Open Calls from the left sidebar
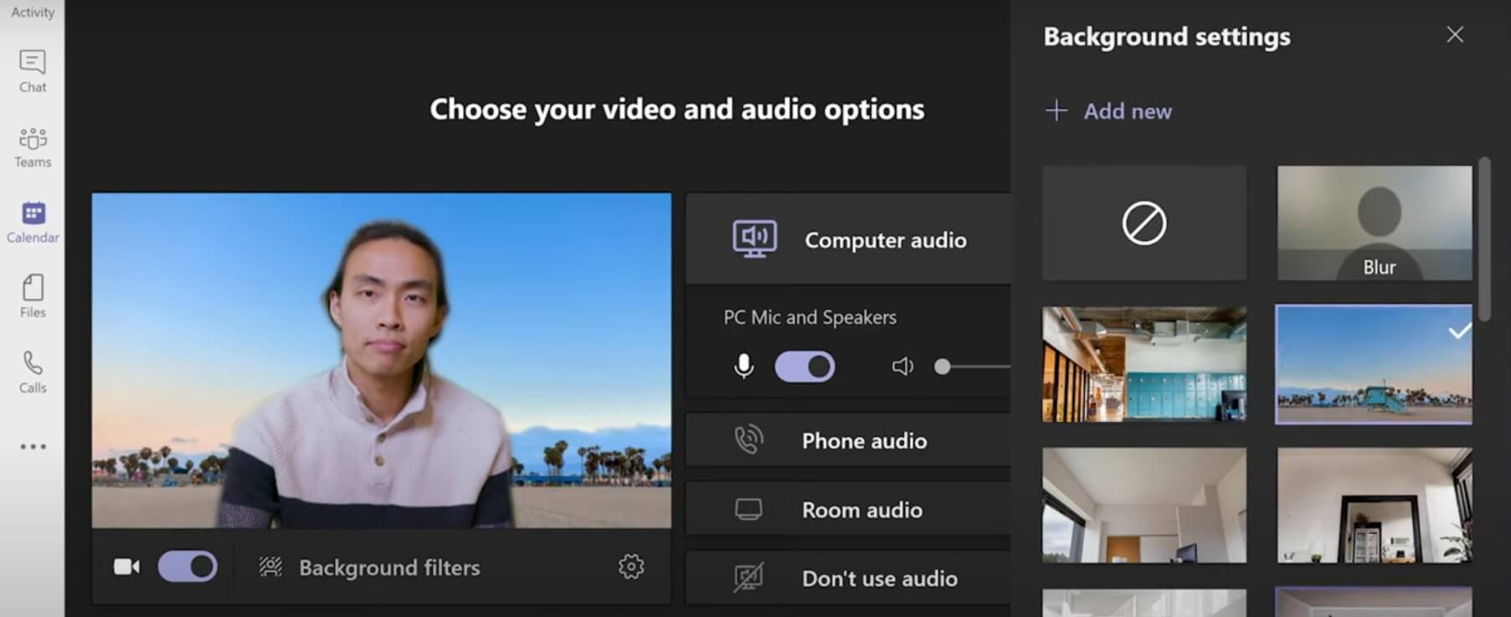 [x=33, y=372]
